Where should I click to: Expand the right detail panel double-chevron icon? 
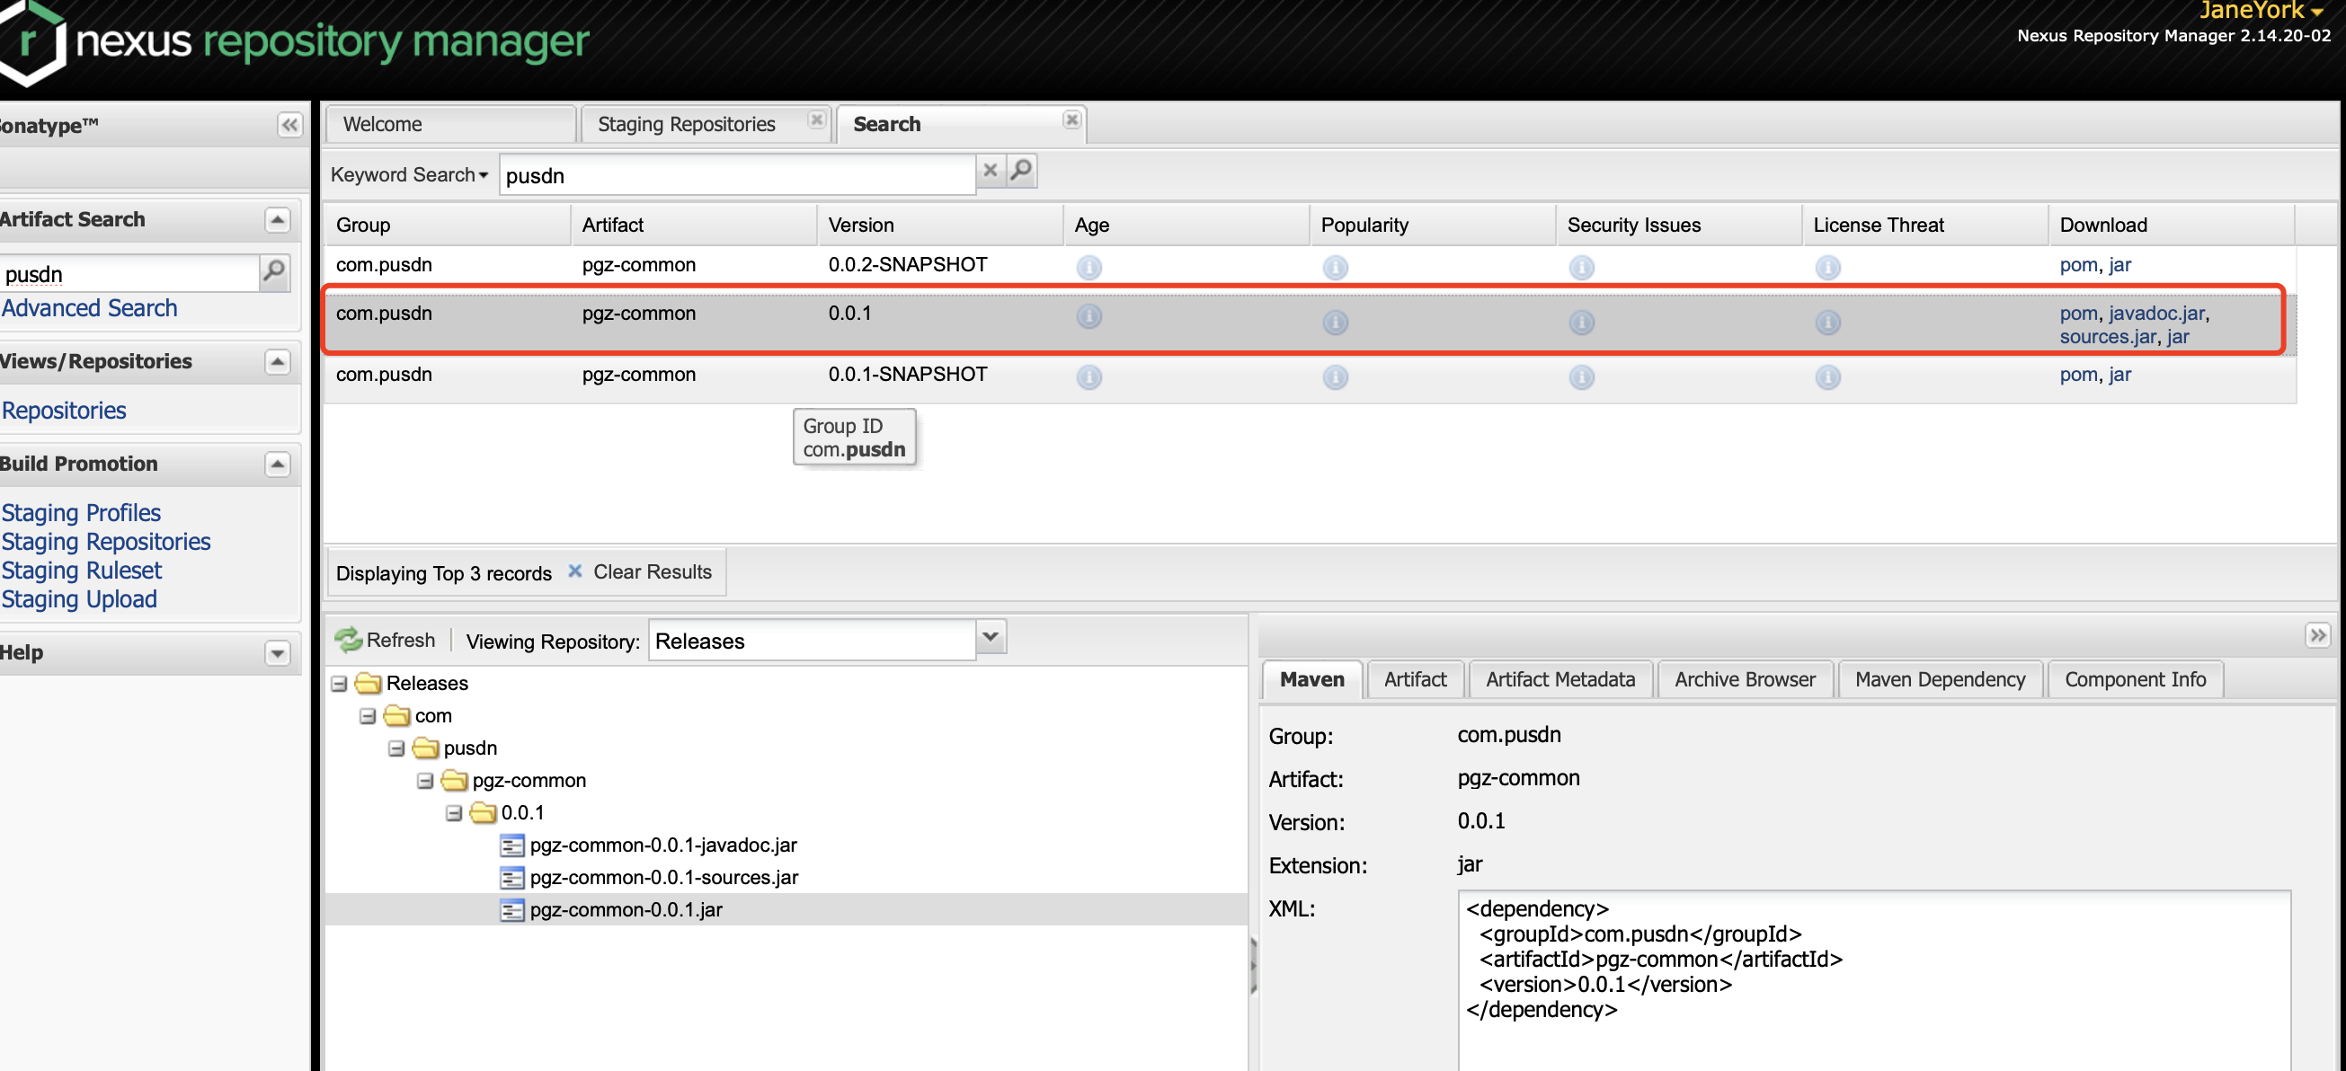[2317, 634]
